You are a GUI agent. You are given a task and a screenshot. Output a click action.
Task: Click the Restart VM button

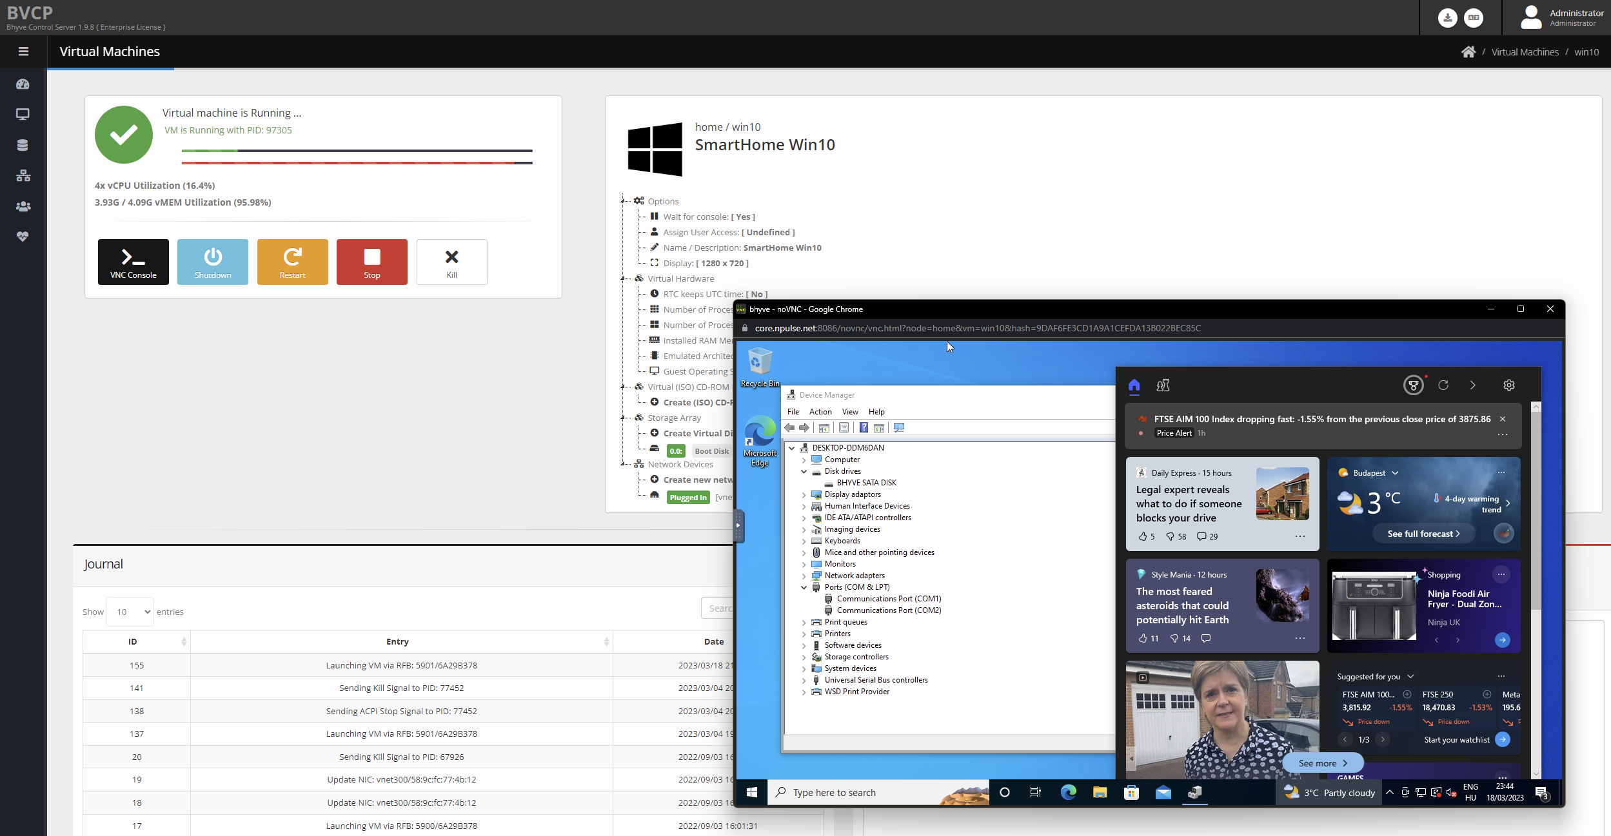point(292,262)
